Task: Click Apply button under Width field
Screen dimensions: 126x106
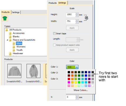Action: pyautogui.click(x=72, y=28)
